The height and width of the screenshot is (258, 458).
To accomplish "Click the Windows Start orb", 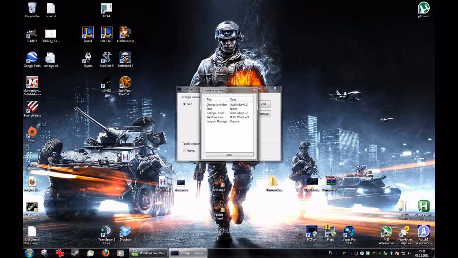I will point(29,253).
